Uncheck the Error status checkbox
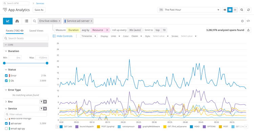The height and width of the screenshot is (132, 254). tap(6, 75)
